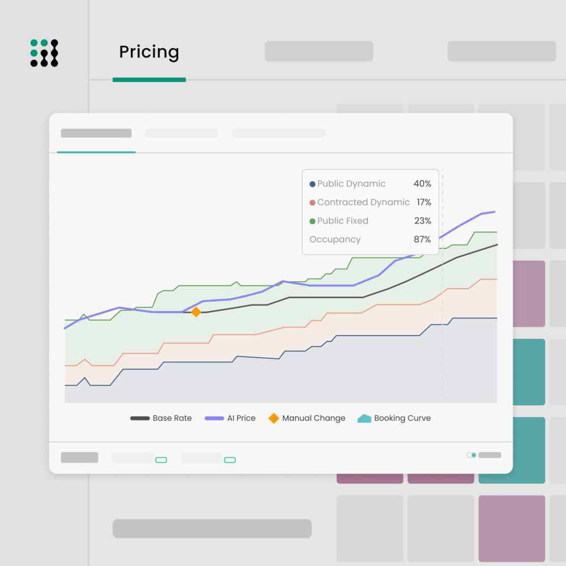Screen dimensions: 566x566
Task: Click the dark gray button in card footer
Action: click(x=79, y=457)
